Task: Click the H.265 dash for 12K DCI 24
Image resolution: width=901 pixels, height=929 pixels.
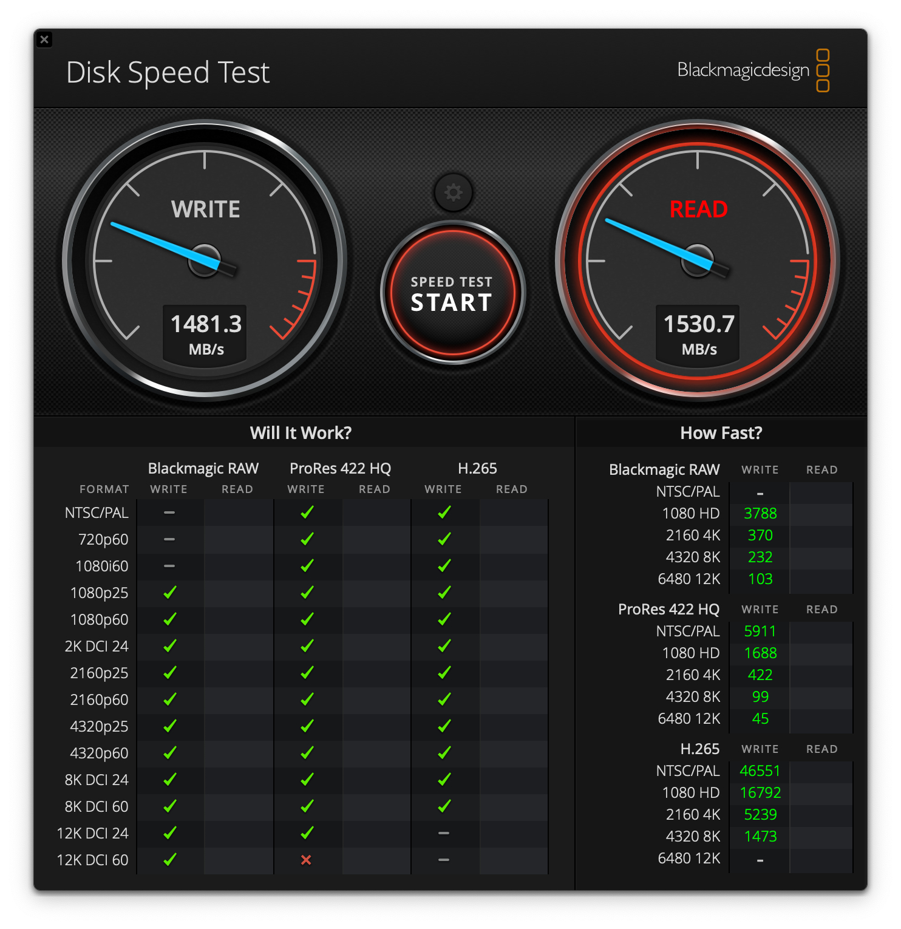Action: [444, 833]
